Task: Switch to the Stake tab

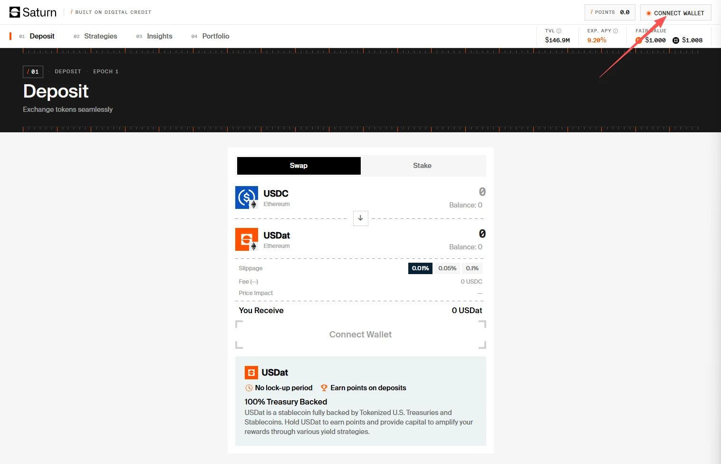Action: 423,166
